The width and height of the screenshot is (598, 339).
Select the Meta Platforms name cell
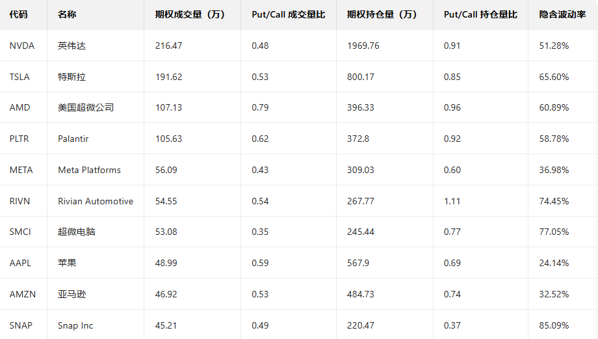(89, 170)
